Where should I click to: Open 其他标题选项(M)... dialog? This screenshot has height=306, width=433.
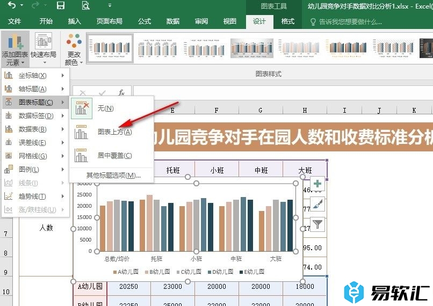coord(113,176)
